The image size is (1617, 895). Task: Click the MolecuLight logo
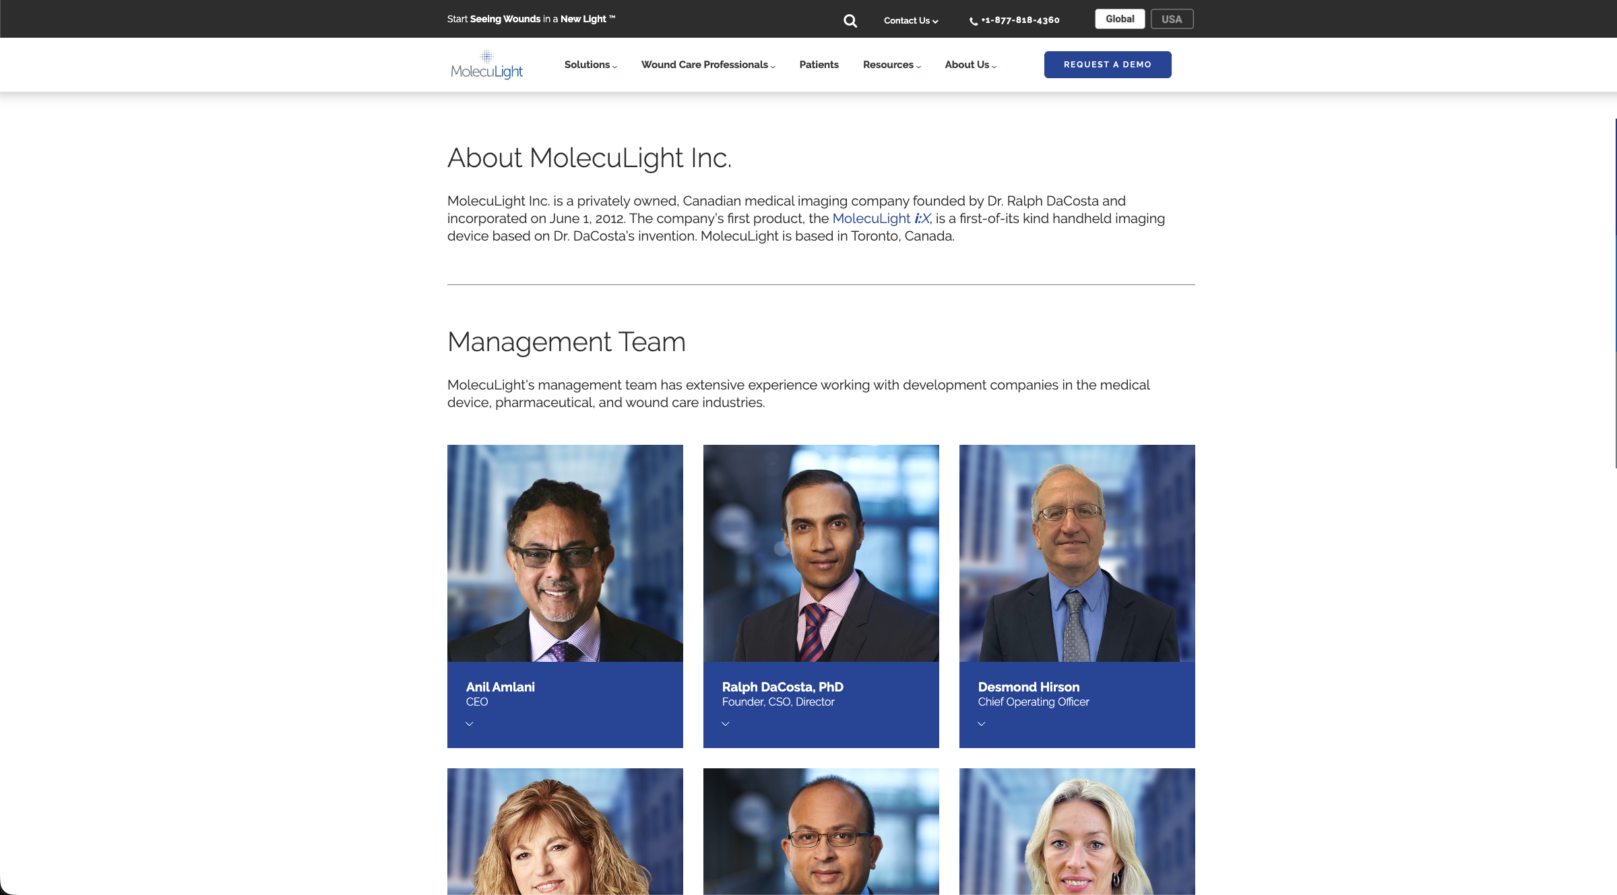click(486, 65)
